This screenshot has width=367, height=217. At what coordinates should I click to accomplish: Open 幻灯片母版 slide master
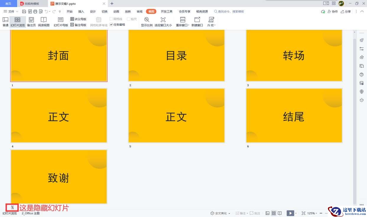(x=61, y=22)
